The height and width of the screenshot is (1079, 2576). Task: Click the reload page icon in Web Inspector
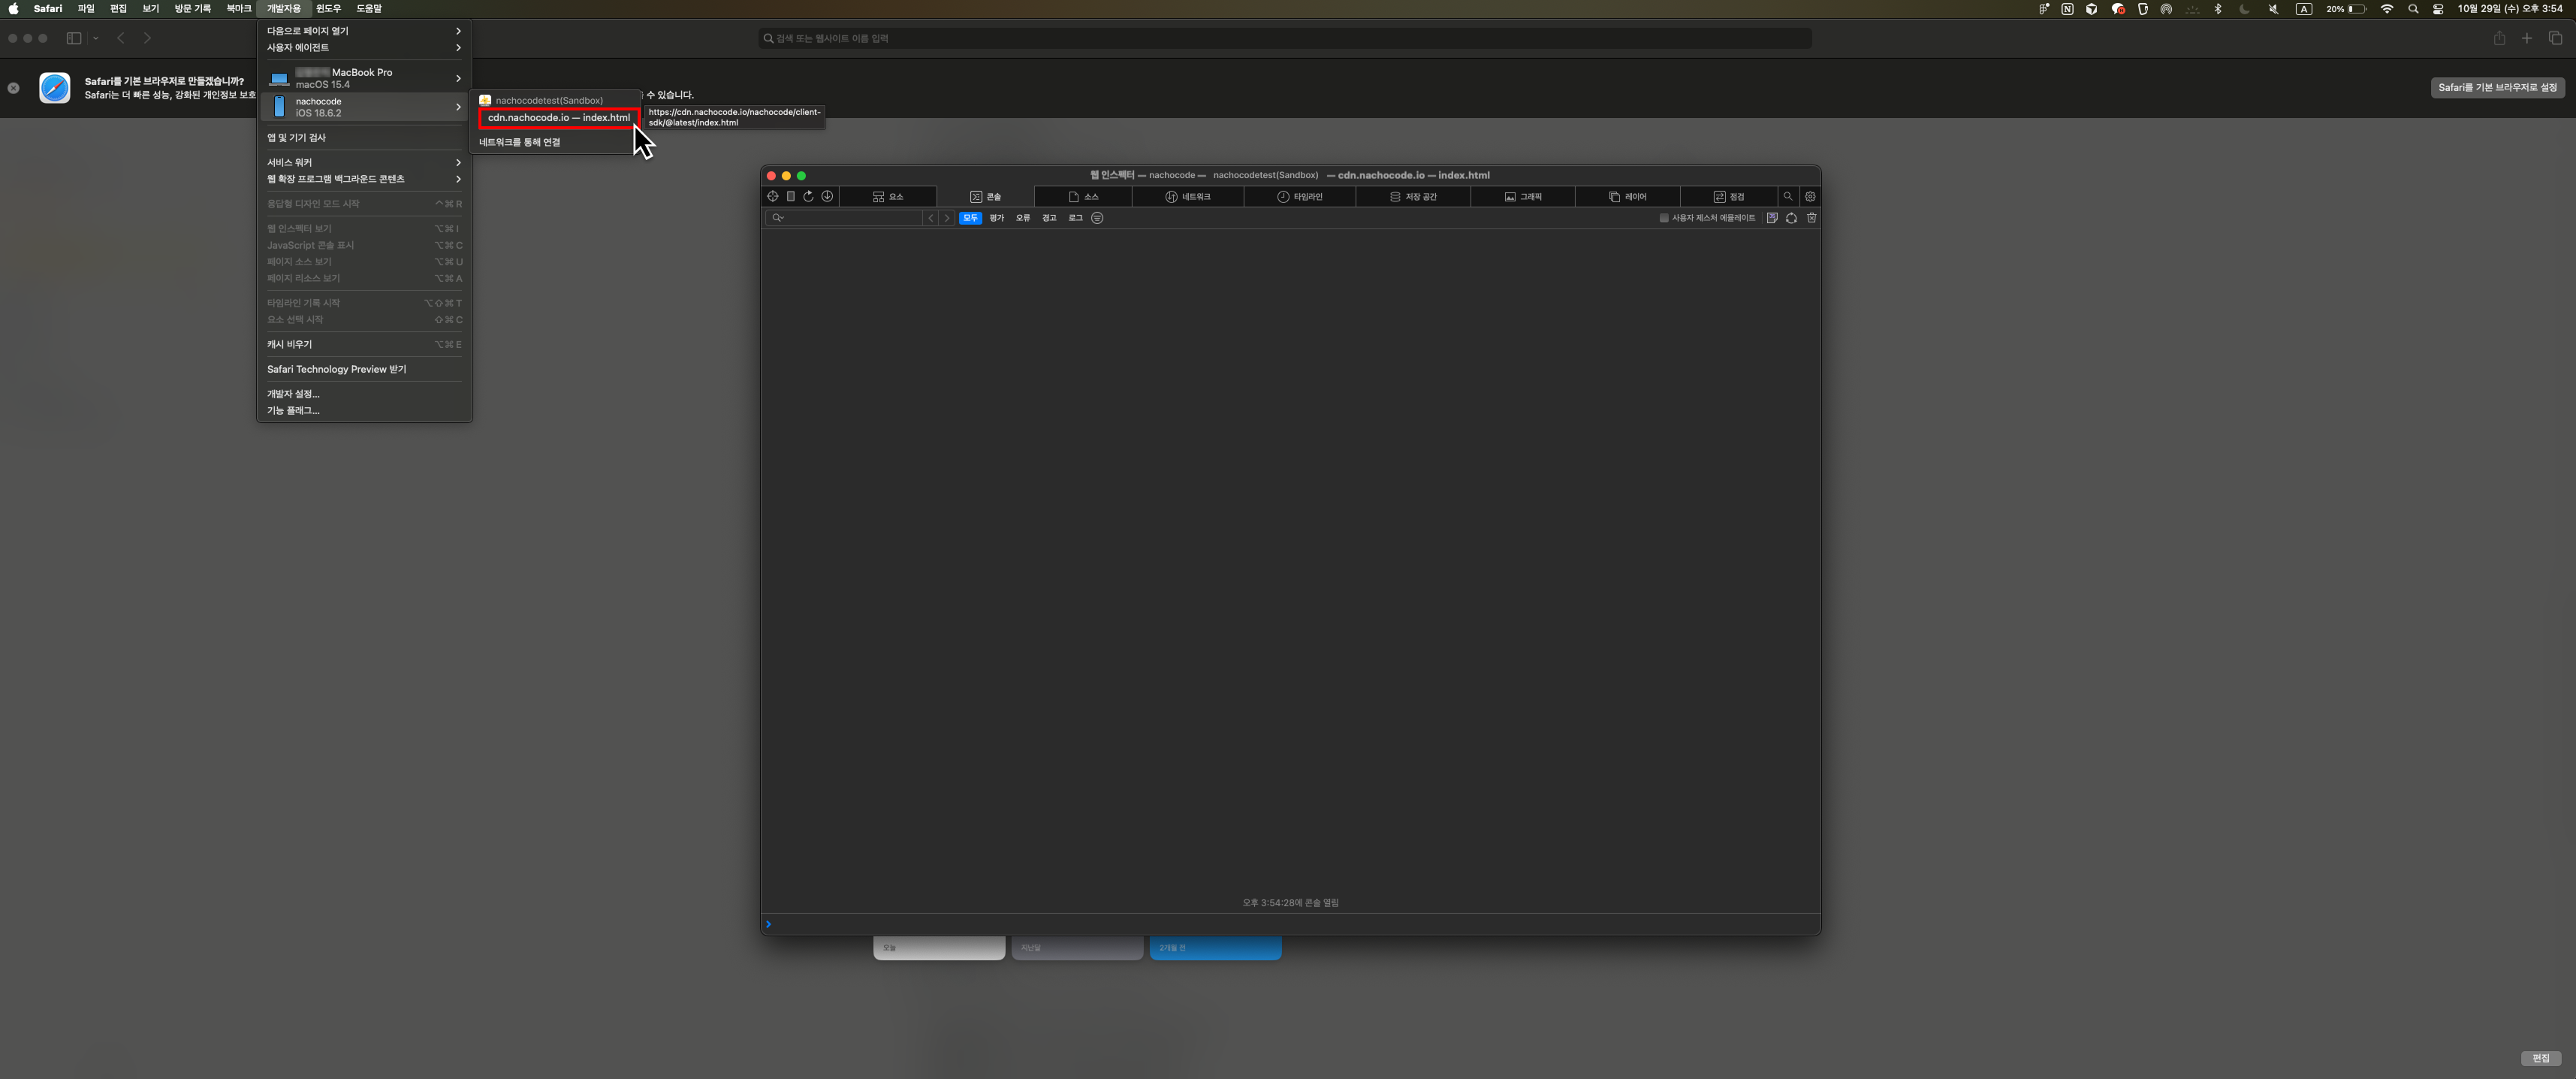808,196
